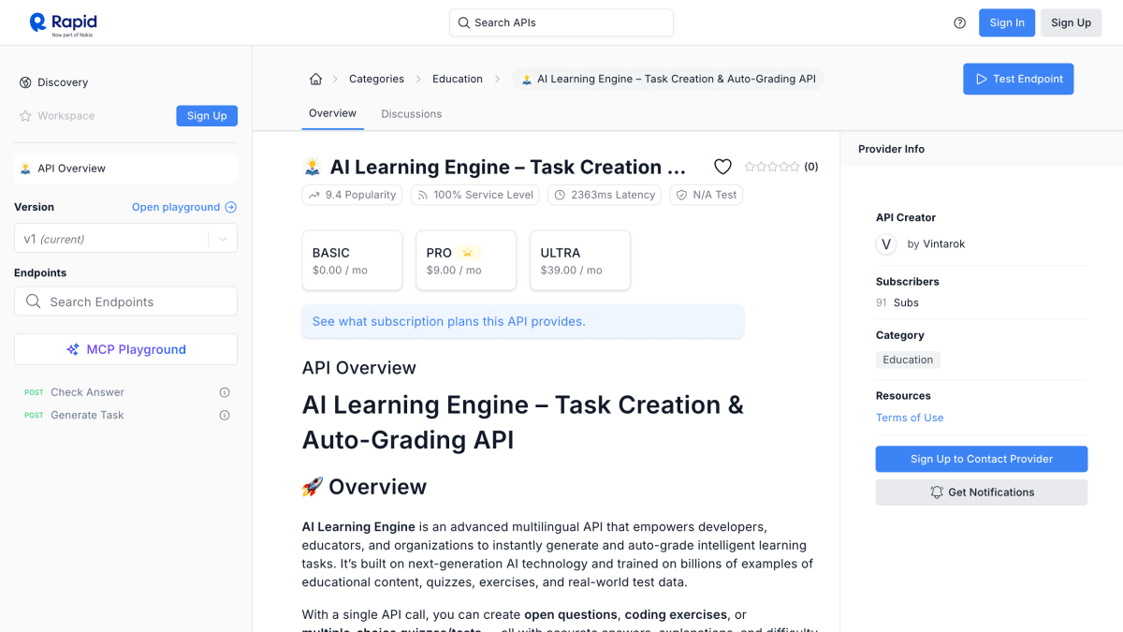The width and height of the screenshot is (1123, 632).
Task: Click the N/A Test shield icon
Action: point(681,195)
